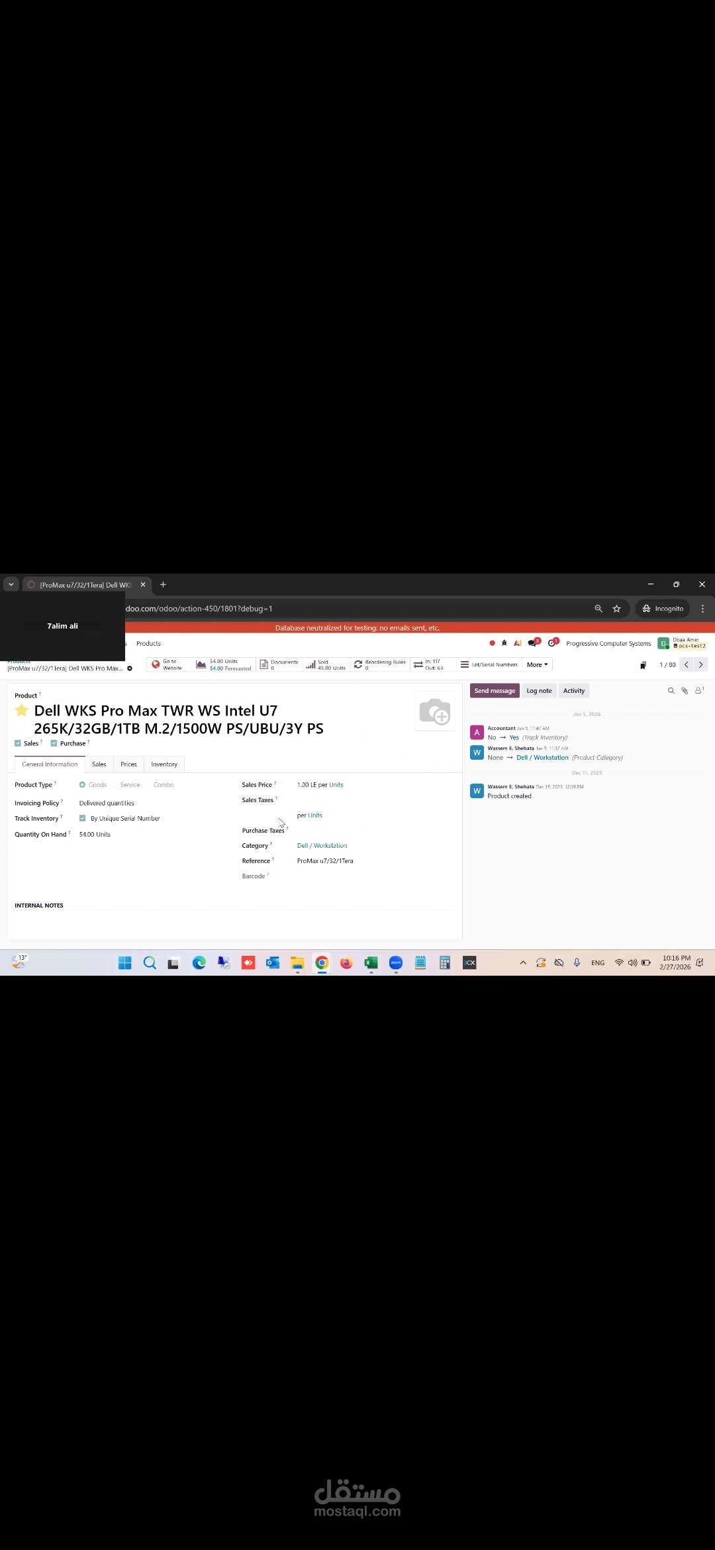715x1550 pixels.
Task: Click the Activity button
Action: click(574, 691)
